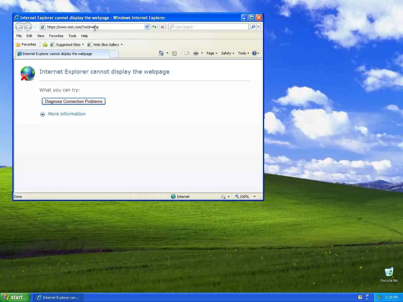Open the Page command menu
The image size is (403, 302).
pos(212,53)
